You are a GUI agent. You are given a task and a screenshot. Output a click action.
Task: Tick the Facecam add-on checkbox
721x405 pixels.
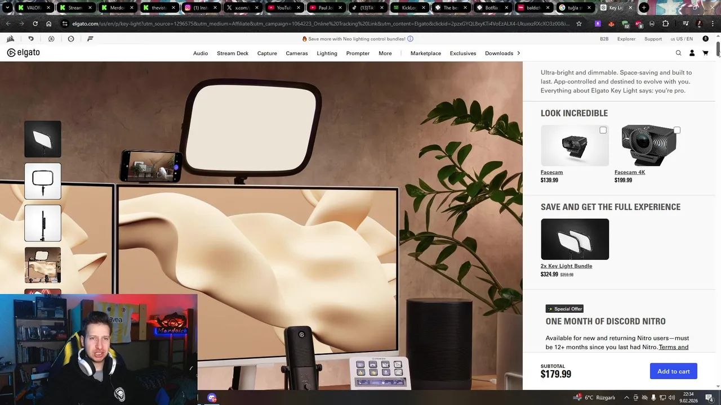(603, 130)
